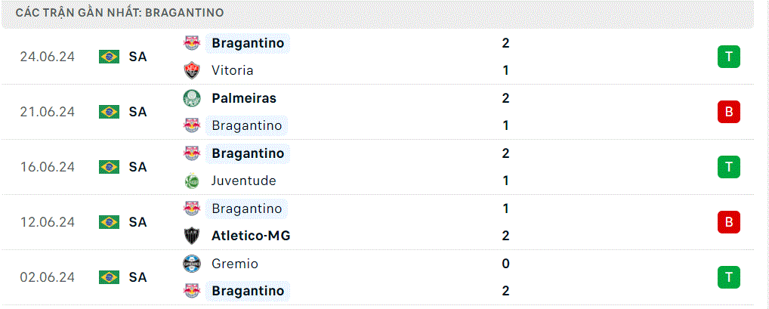Click green T badge for the Gremio match
Viewport: 769px width, 309px height.
pos(729,277)
